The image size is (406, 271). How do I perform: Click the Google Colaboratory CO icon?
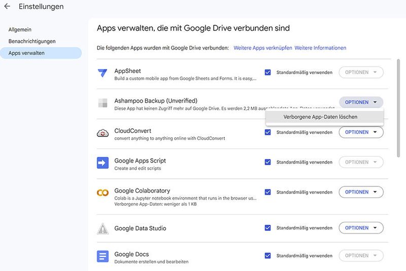103,192
